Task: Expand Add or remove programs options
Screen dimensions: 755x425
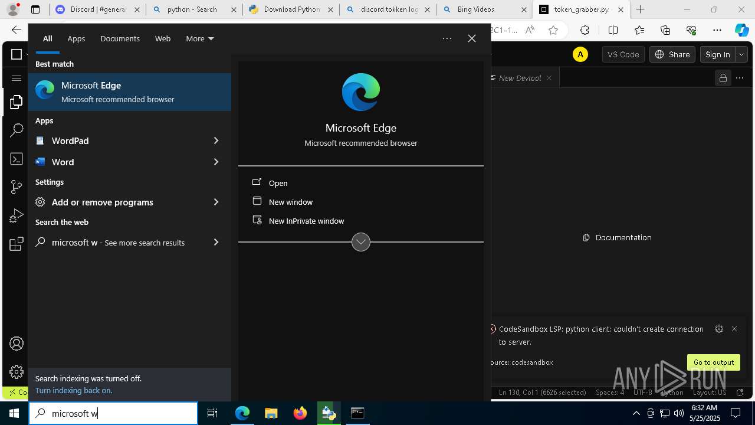Action: click(x=216, y=202)
